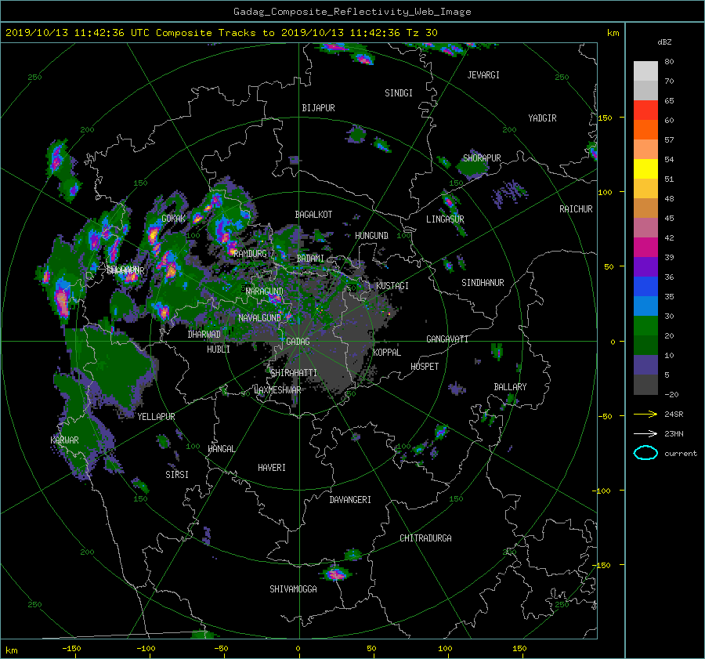Click the yellow 24SR arrow legend icon
The image size is (705, 659).
(645, 414)
